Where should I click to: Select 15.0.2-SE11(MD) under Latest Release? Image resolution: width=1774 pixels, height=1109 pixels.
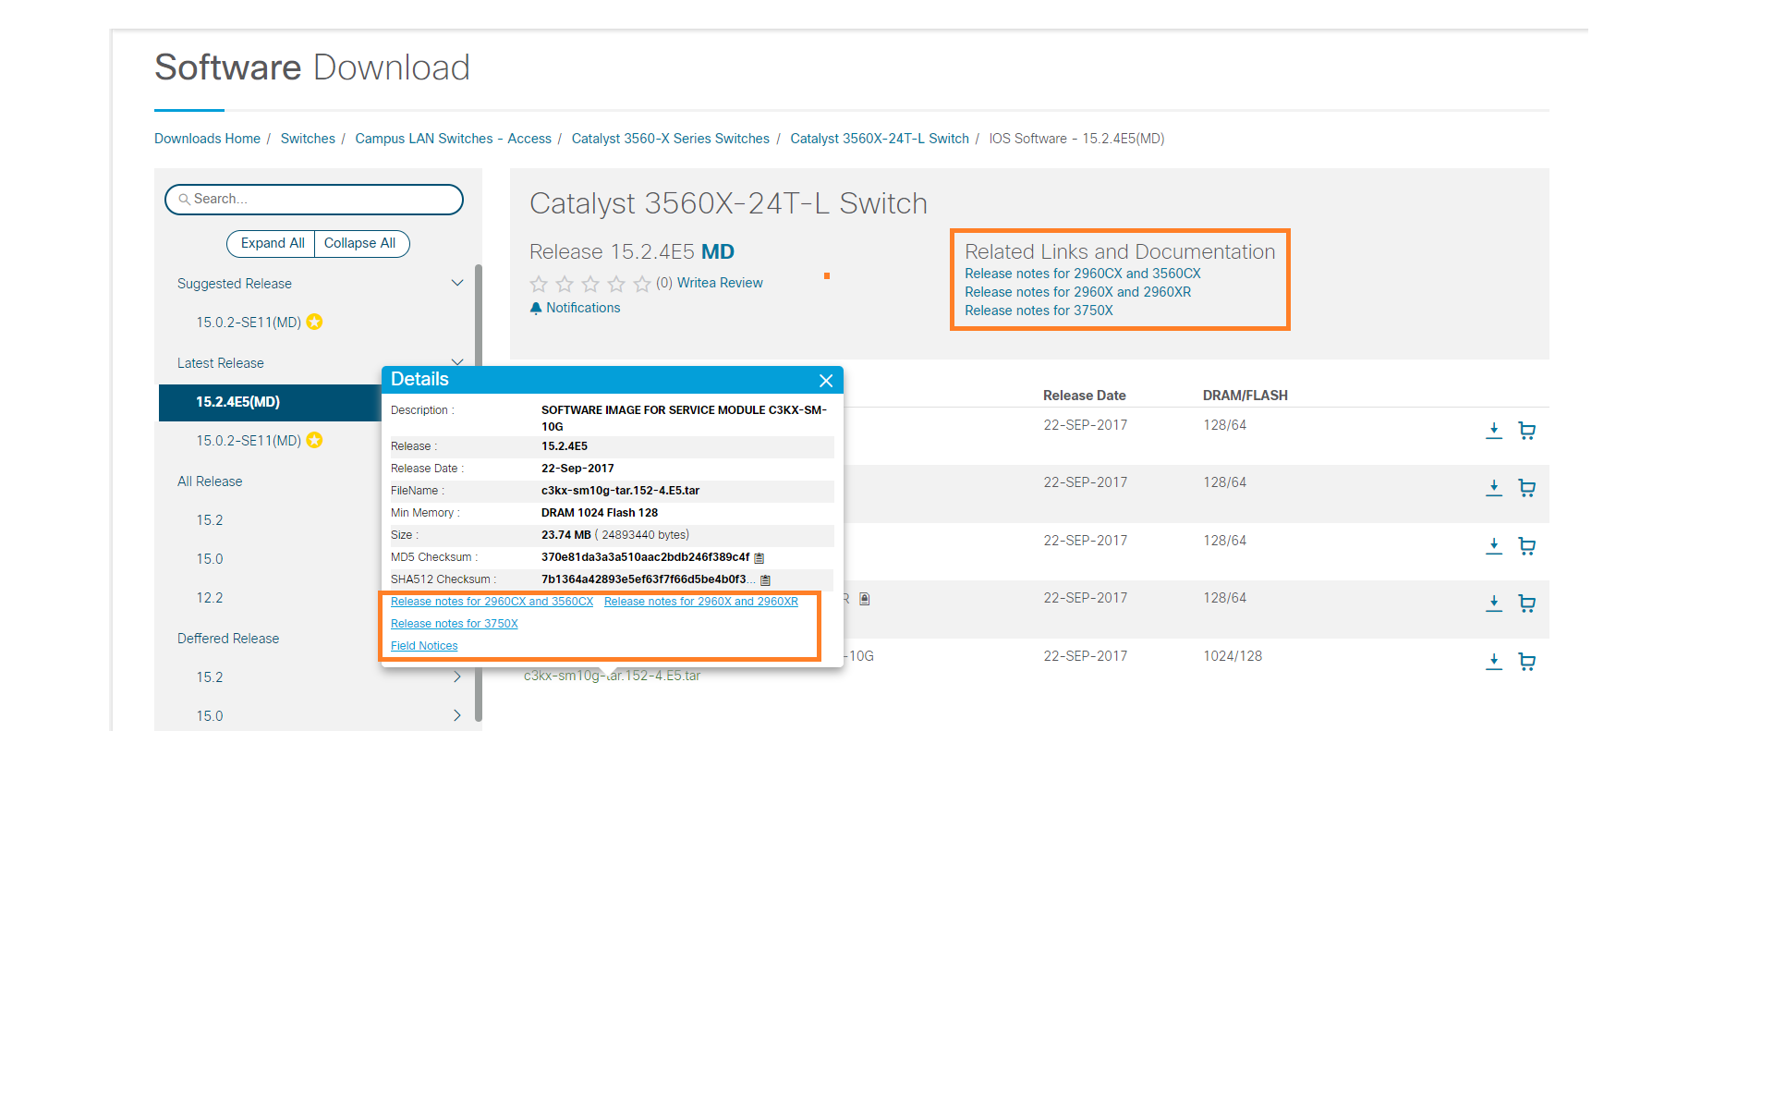click(x=249, y=441)
